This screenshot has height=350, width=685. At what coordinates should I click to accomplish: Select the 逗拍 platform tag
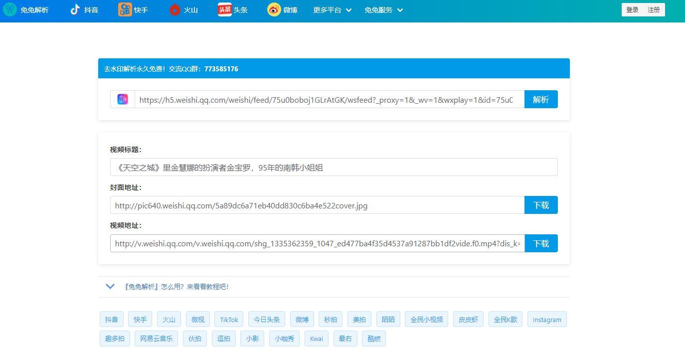pyautogui.click(x=224, y=339)
